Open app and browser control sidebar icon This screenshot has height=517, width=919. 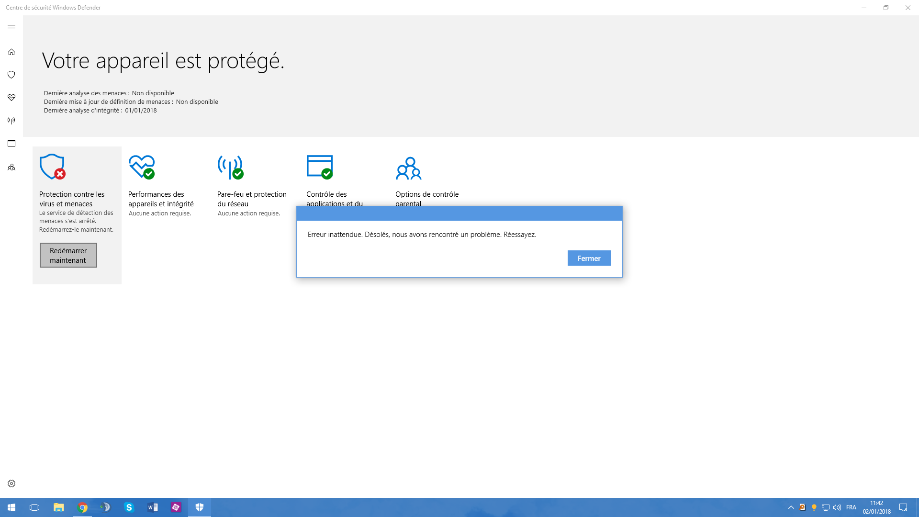click(x=11, y=144)
